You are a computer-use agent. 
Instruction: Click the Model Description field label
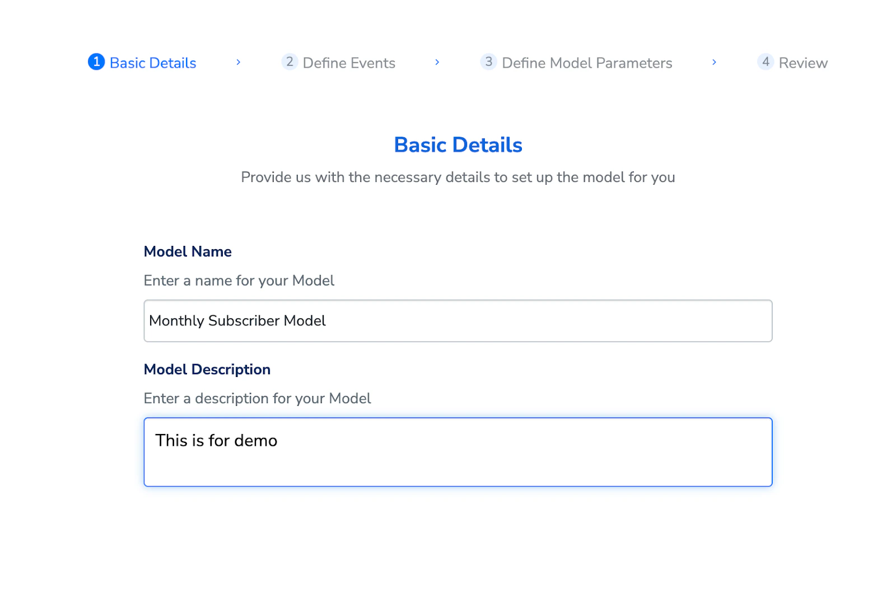[207, 370]
